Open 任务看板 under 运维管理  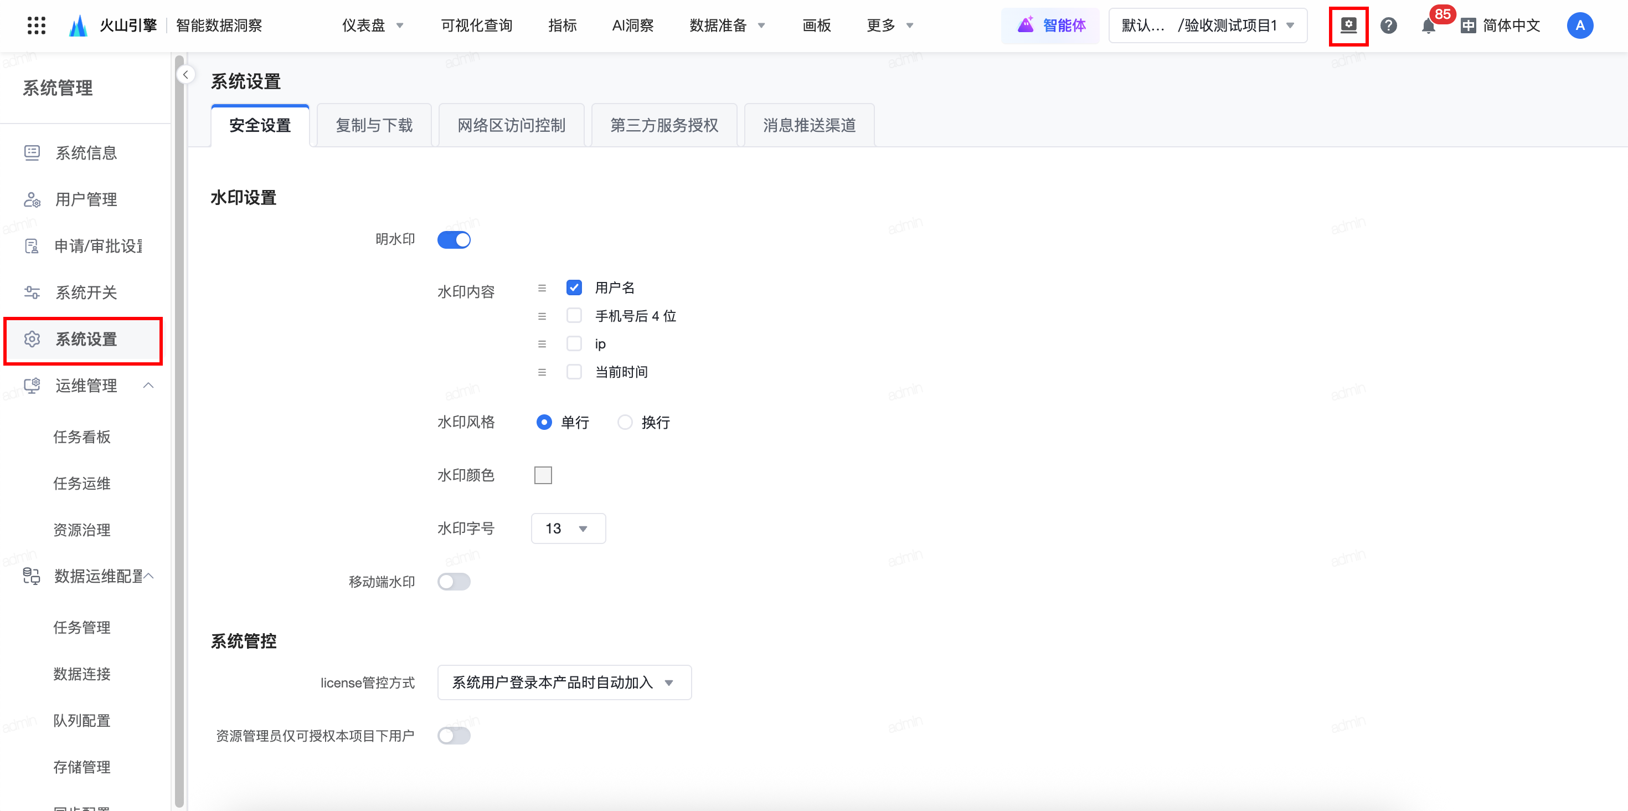81,437
